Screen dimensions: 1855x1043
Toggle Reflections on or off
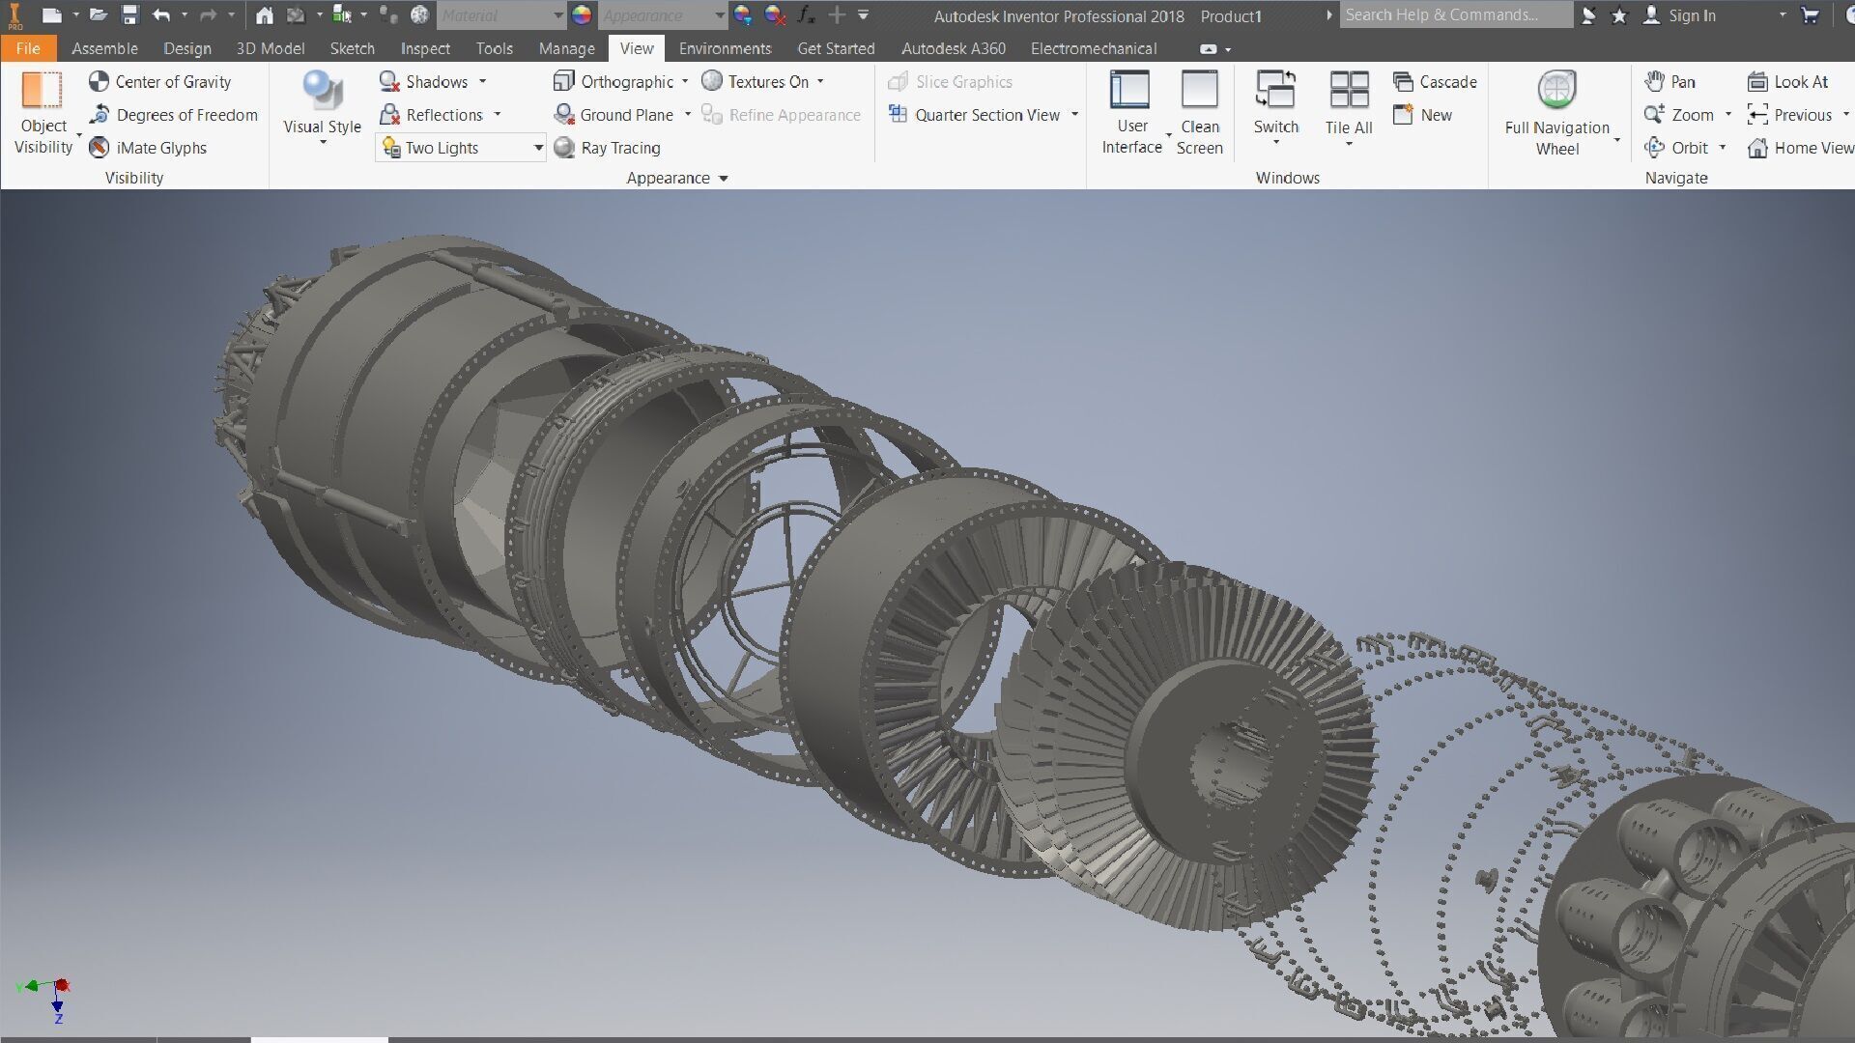(431, 115)
